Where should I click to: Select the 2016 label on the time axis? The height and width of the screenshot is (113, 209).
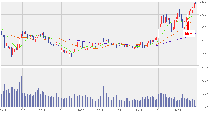3,110
